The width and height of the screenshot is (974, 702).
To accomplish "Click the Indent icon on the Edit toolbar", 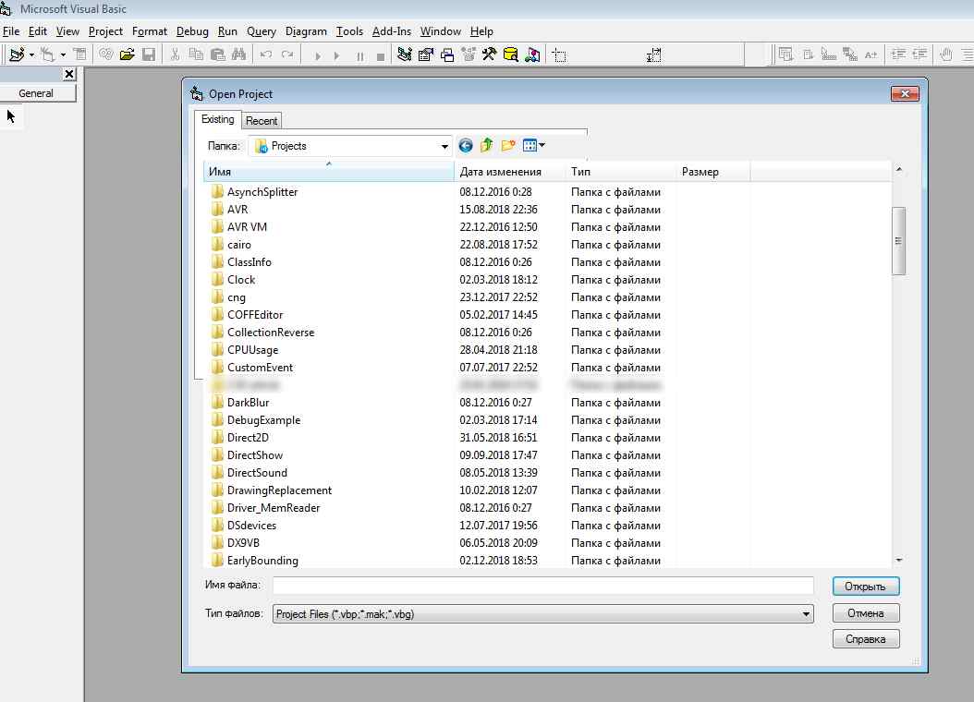I will click(898, 54).
